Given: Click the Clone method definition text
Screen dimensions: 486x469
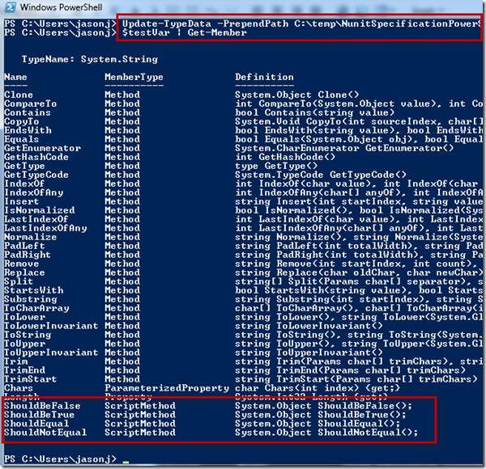Looking at the screenshot, I should 296,95.
